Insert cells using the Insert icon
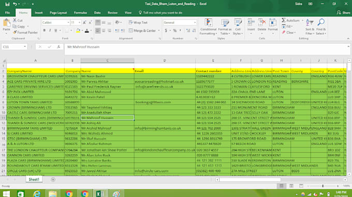Viewport: 352px width, 197px height. click(251, 23)
